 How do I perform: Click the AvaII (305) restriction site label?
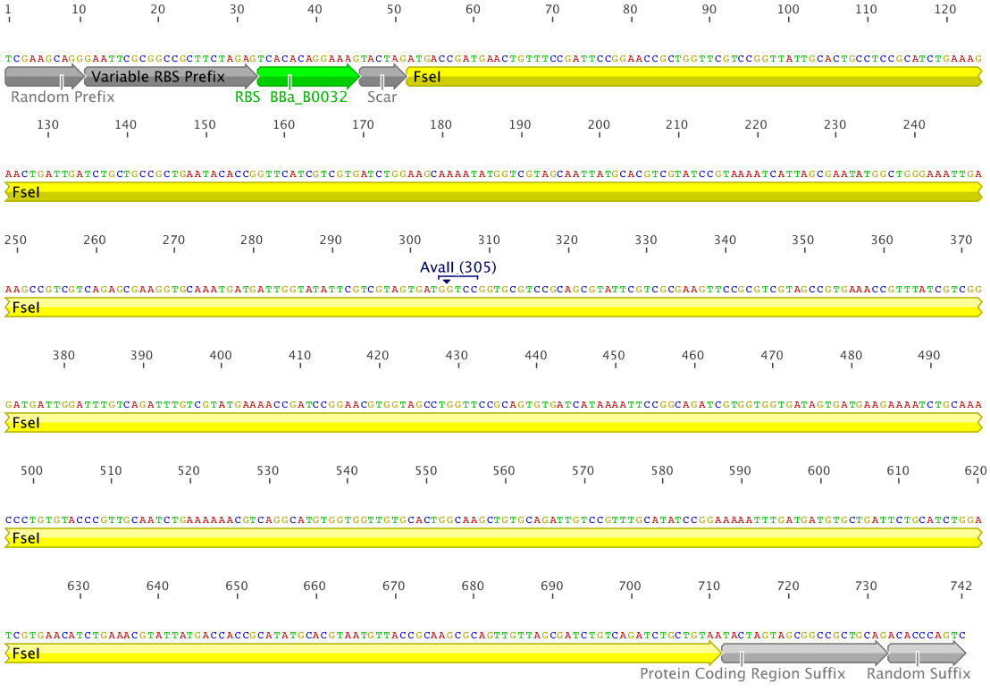(x=458, y=266)
